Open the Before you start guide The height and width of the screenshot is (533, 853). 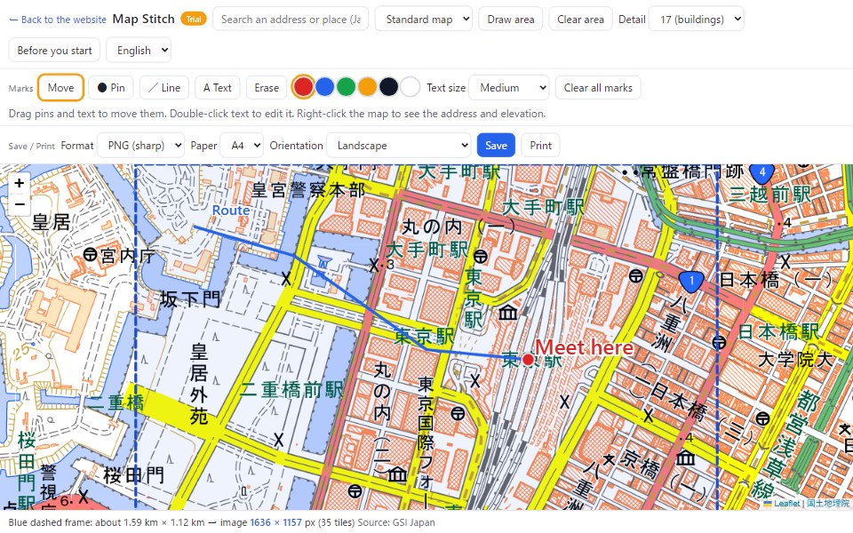54,50
